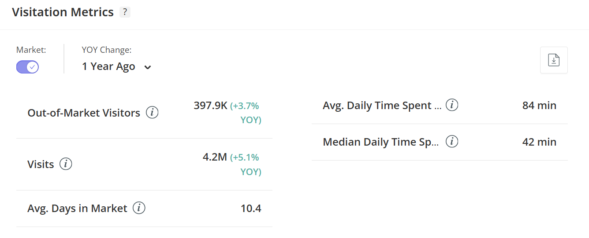Toggle the Market switch off
The width and height of the screenshot is (589, 238).
27,67
